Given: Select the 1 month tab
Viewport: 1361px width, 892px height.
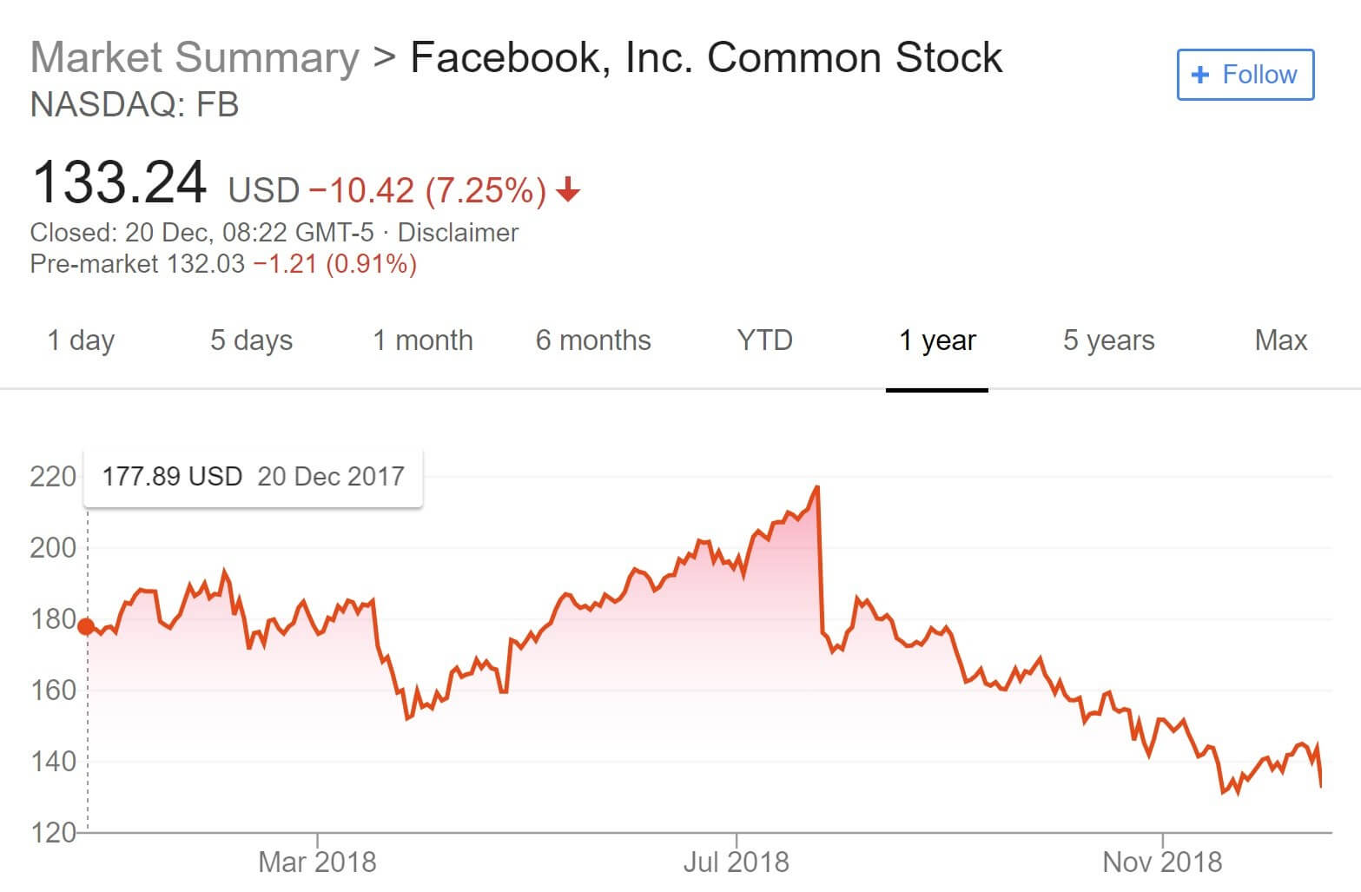Looking at the screenshot, I should coord(423,340).
